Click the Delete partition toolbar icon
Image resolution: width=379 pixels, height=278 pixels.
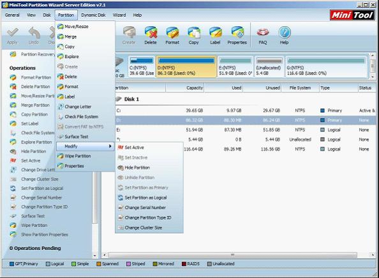(151, 35)
